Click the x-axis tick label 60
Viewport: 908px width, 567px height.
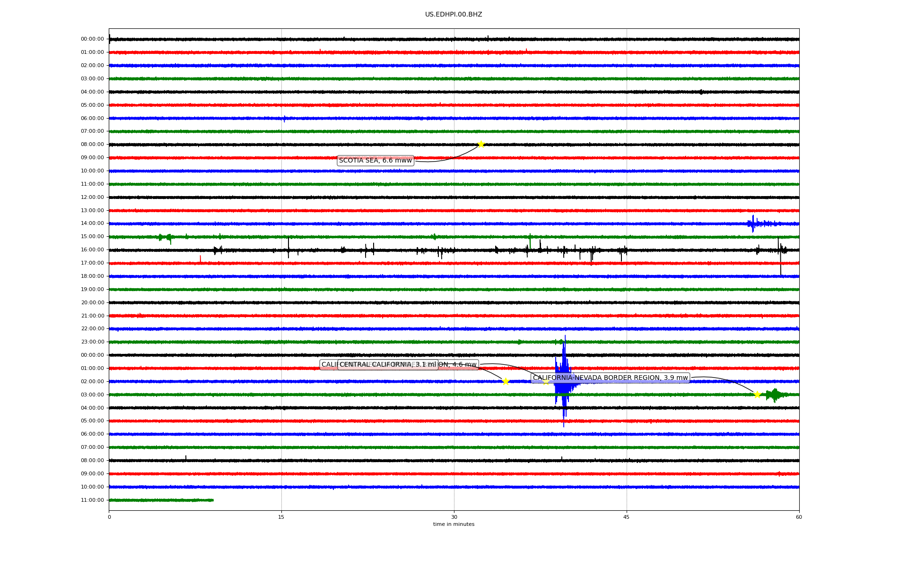click(x=799, y=517)
